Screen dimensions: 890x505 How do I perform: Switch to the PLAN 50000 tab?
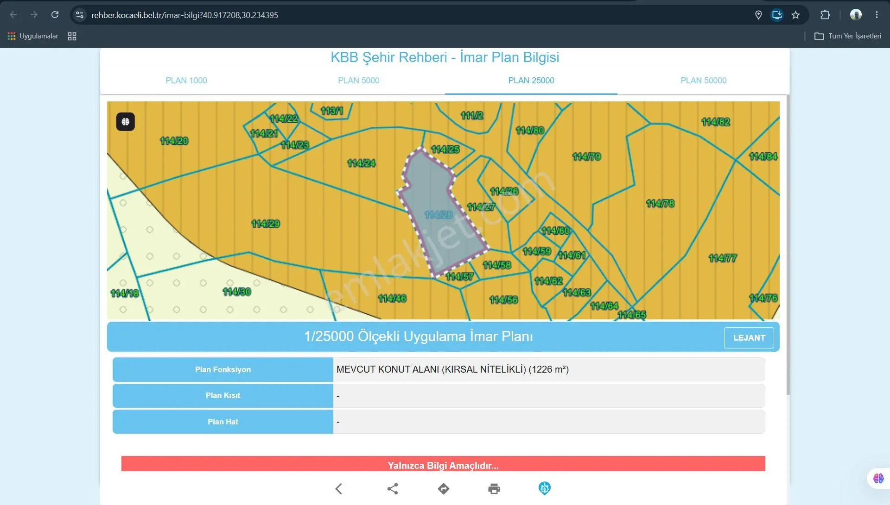coord(704,81)
